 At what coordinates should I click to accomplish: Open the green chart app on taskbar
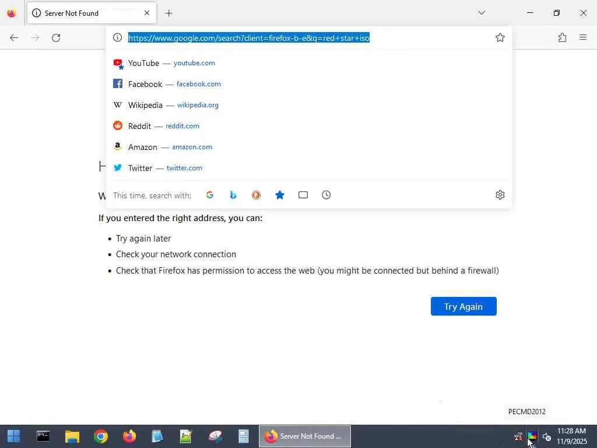pos(186,436)
